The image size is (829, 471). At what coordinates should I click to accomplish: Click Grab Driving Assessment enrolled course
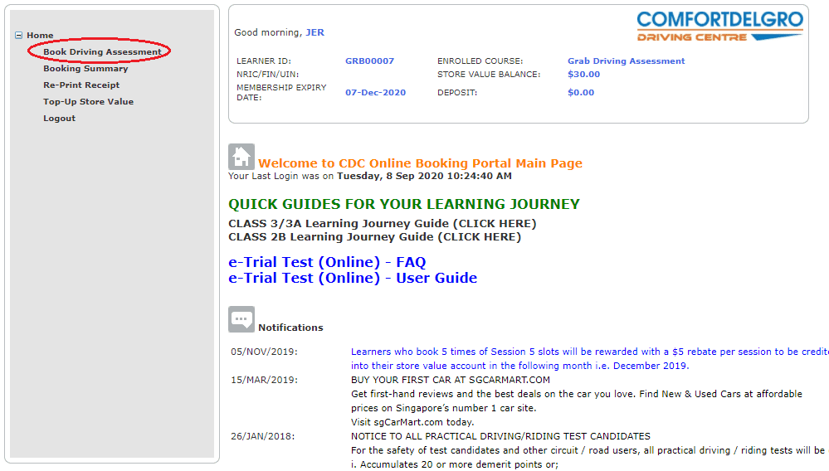point(626,61)
